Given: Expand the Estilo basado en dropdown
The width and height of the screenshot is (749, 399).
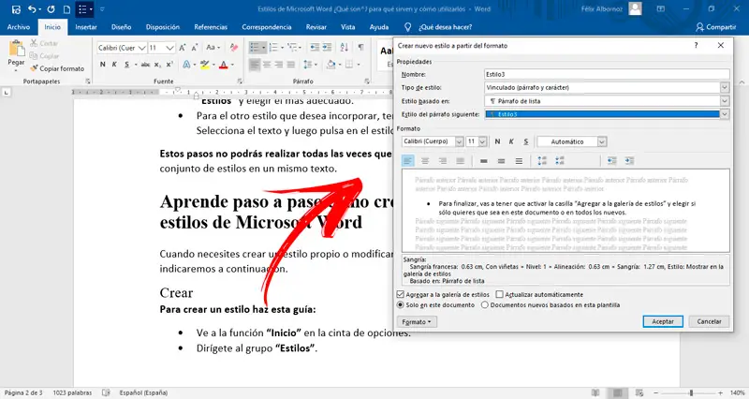Looking at the screenshot, I should click(x=725, y=100).
